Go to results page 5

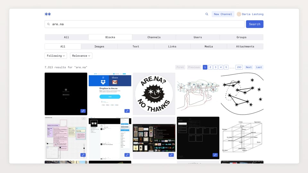click(226, 67)
